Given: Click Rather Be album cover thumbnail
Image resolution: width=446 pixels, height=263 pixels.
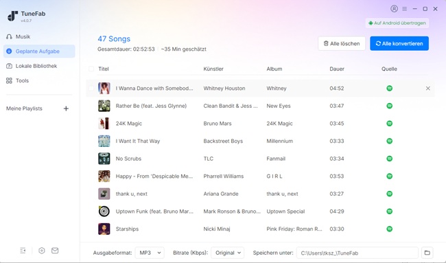Looking at the screenshot, I should click(104, 106).
